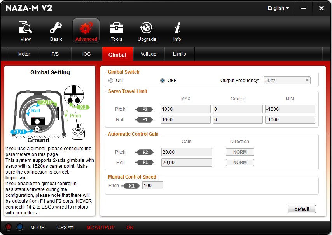Click the Roll Gain input field
The image size is (332, 235).
187,163
